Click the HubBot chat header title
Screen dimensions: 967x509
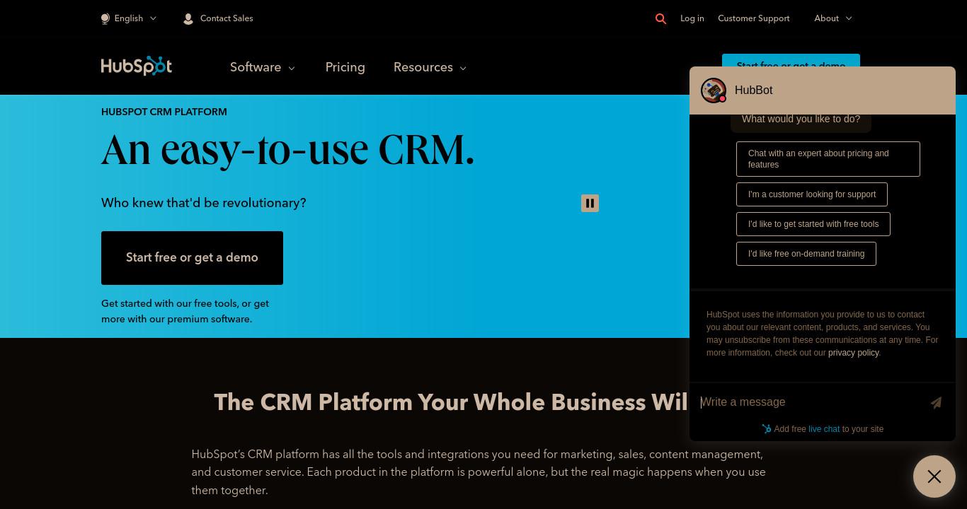click(x=753, y=90)
